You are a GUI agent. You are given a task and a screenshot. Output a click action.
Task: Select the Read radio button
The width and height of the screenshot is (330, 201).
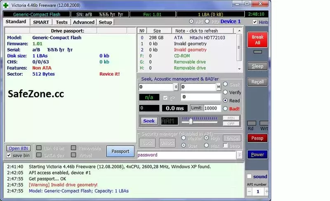tap(225, 100)
